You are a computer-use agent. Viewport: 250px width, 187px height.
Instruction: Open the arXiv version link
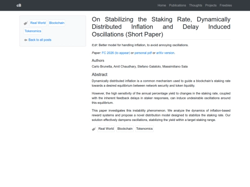pyautogui.click(x=165, y=53)
